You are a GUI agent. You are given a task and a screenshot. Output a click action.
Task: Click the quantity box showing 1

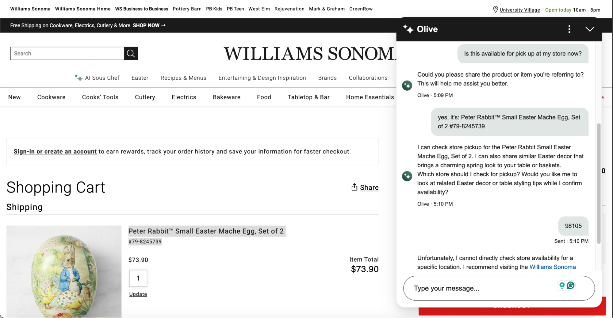[x=138, y=278]
